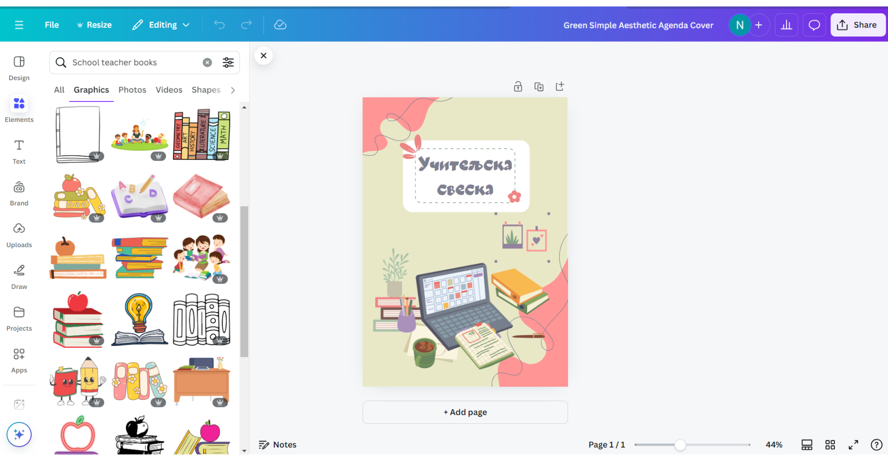The width and height of the screenshot is (888, 459).
Task: Click the help question mark icon
Action: (876, 444)
